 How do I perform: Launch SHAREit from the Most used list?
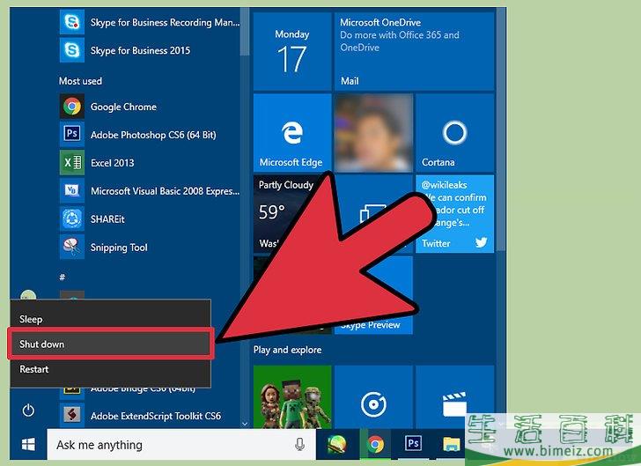111,219
